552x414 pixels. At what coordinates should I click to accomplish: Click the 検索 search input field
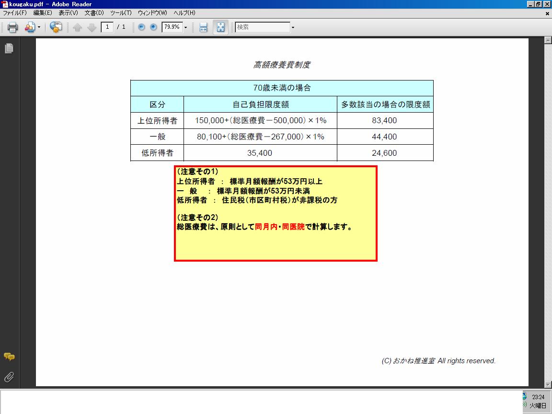263,27
